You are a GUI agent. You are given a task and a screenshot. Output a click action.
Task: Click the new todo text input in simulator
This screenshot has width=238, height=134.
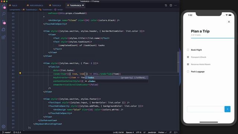coord(205,109)
